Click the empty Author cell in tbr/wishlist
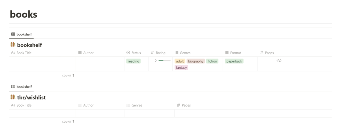 tap(100, 113)
